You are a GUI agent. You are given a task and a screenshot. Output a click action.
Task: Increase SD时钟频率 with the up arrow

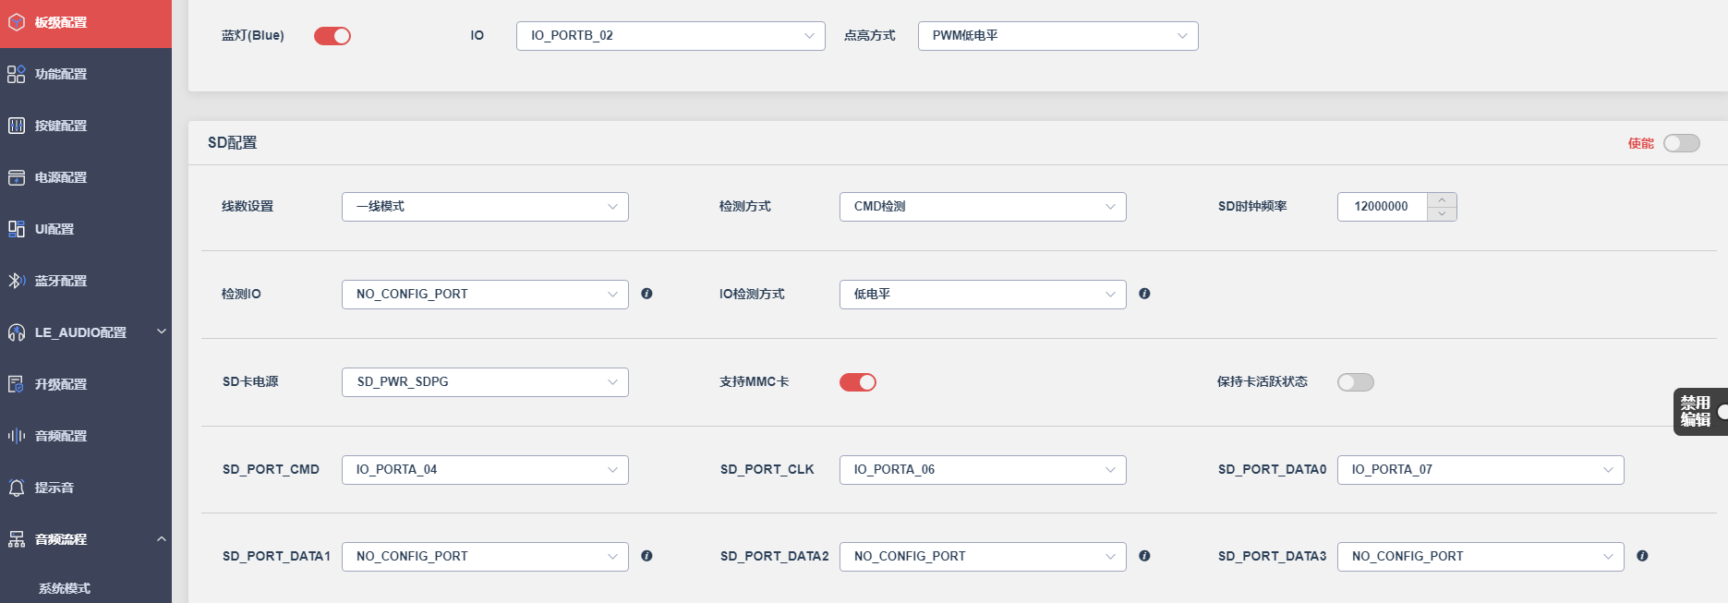[1442, 199]
